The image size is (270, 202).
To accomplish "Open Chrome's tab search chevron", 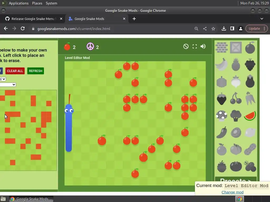I will click(262, 19).
